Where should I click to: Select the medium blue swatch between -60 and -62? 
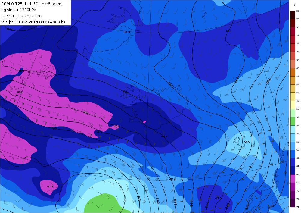293,154
